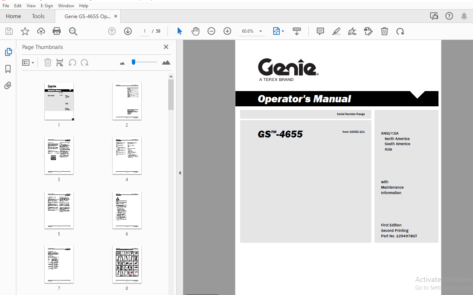Open the Help menu

point(84,6)
